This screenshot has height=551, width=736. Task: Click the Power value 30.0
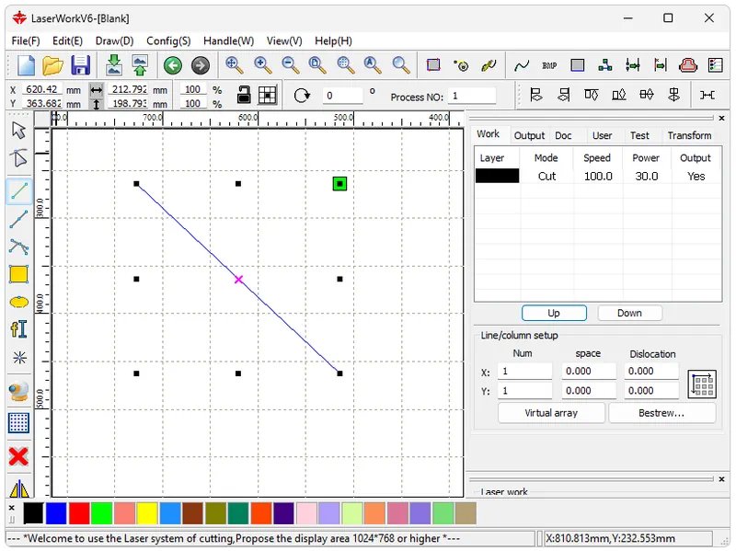pyautogui.click(x=647, y=176)
